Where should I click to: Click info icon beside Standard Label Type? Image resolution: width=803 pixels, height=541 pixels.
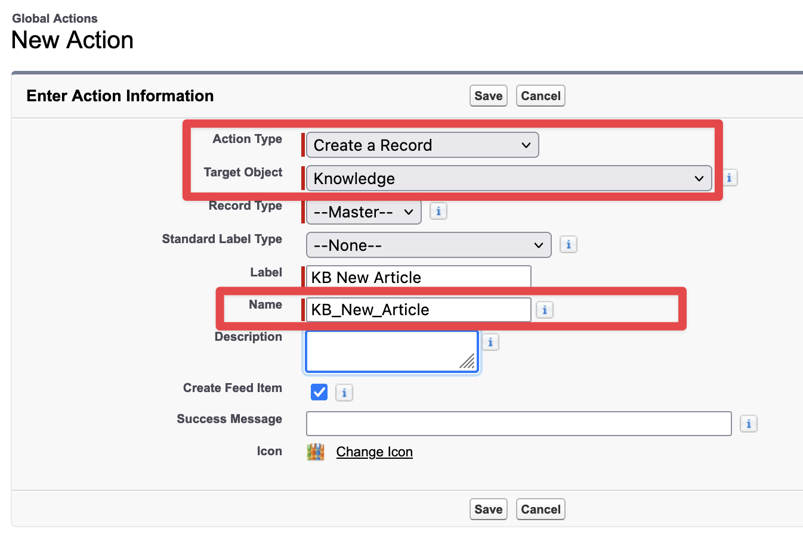568,245
